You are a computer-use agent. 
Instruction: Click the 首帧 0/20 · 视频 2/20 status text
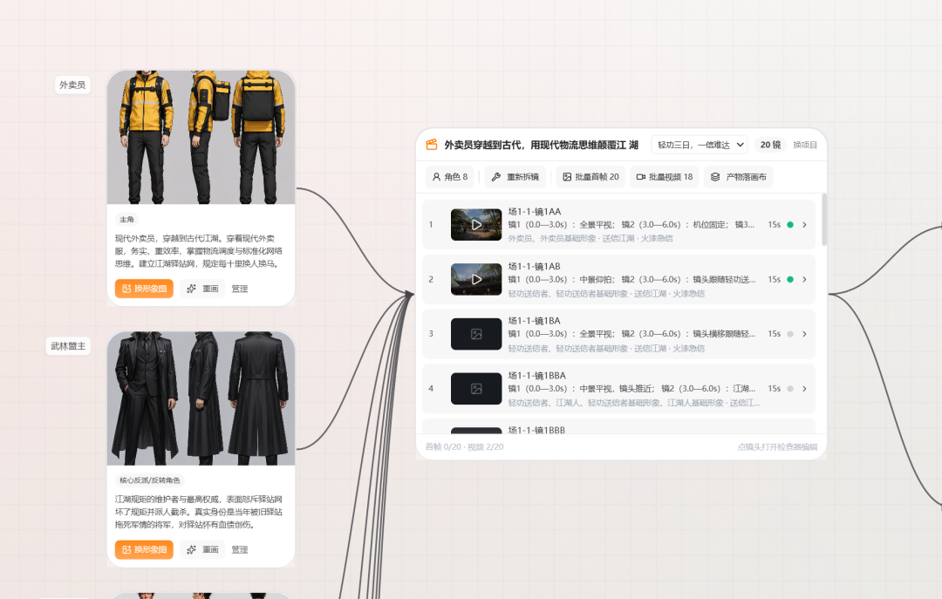[x=464, y=447]
